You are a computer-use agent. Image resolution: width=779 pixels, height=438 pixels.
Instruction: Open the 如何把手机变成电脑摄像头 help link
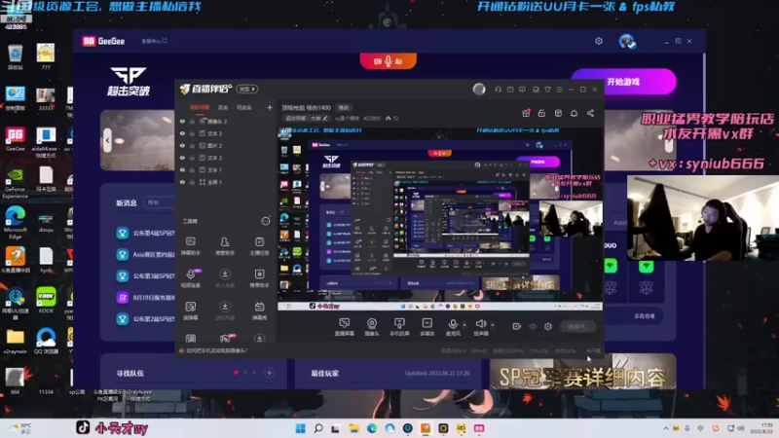pos(214,350)
